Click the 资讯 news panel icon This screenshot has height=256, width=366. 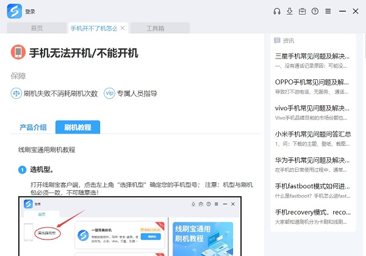pos(277,41)
